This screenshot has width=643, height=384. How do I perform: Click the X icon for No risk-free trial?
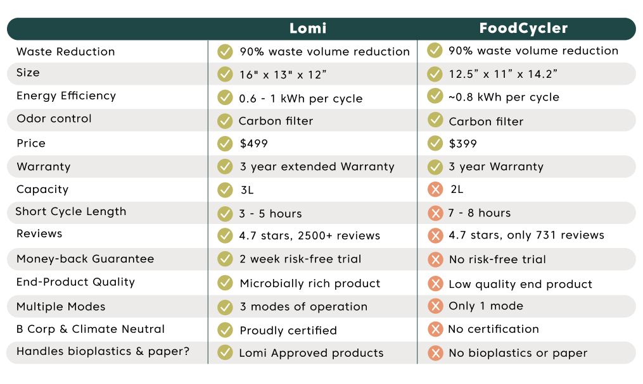tap(435, 259)
